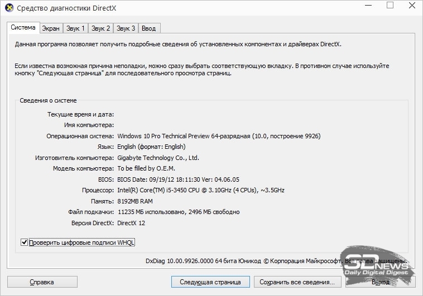Close the DirectX diagnostic window
This screenshot has width=423, height=296.
412,6
